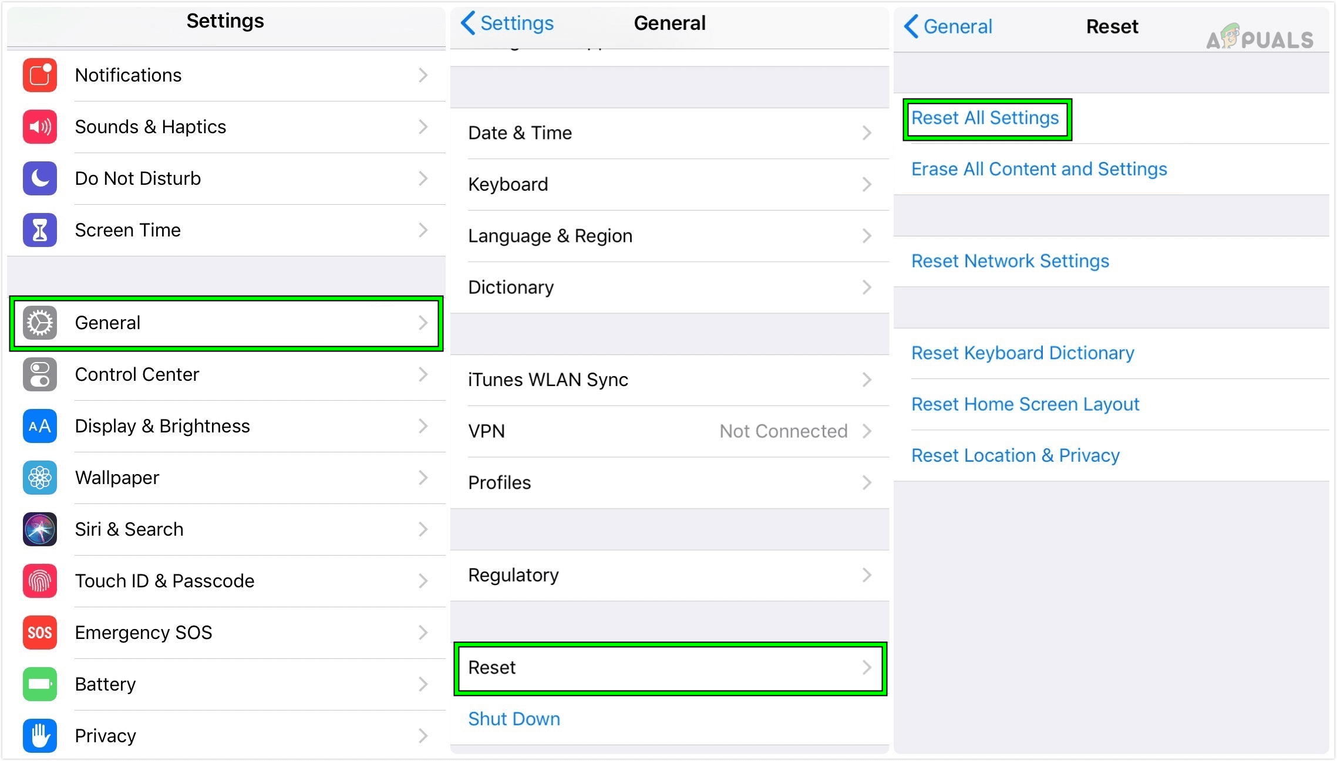Go back using the Settings back chevron
The image size is (1337, 761).
467,23
